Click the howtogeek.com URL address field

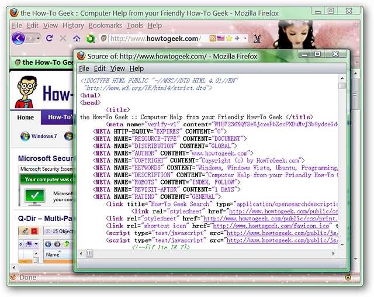click(x=156, y=39)
